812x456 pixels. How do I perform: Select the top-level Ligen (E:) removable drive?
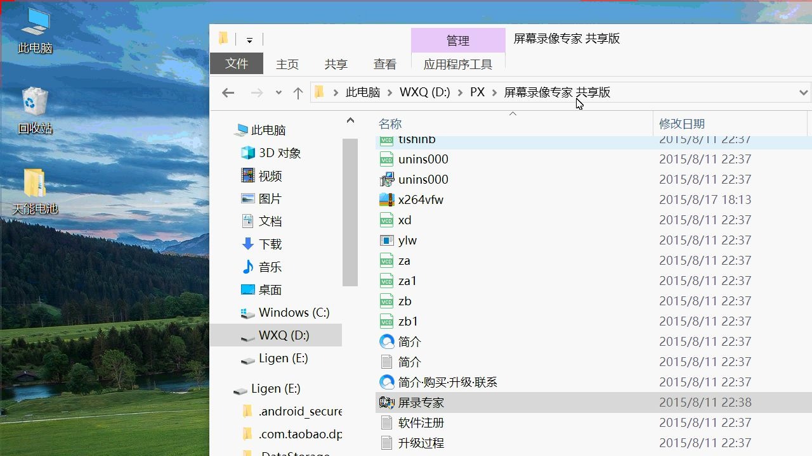(x=267, y=389)
